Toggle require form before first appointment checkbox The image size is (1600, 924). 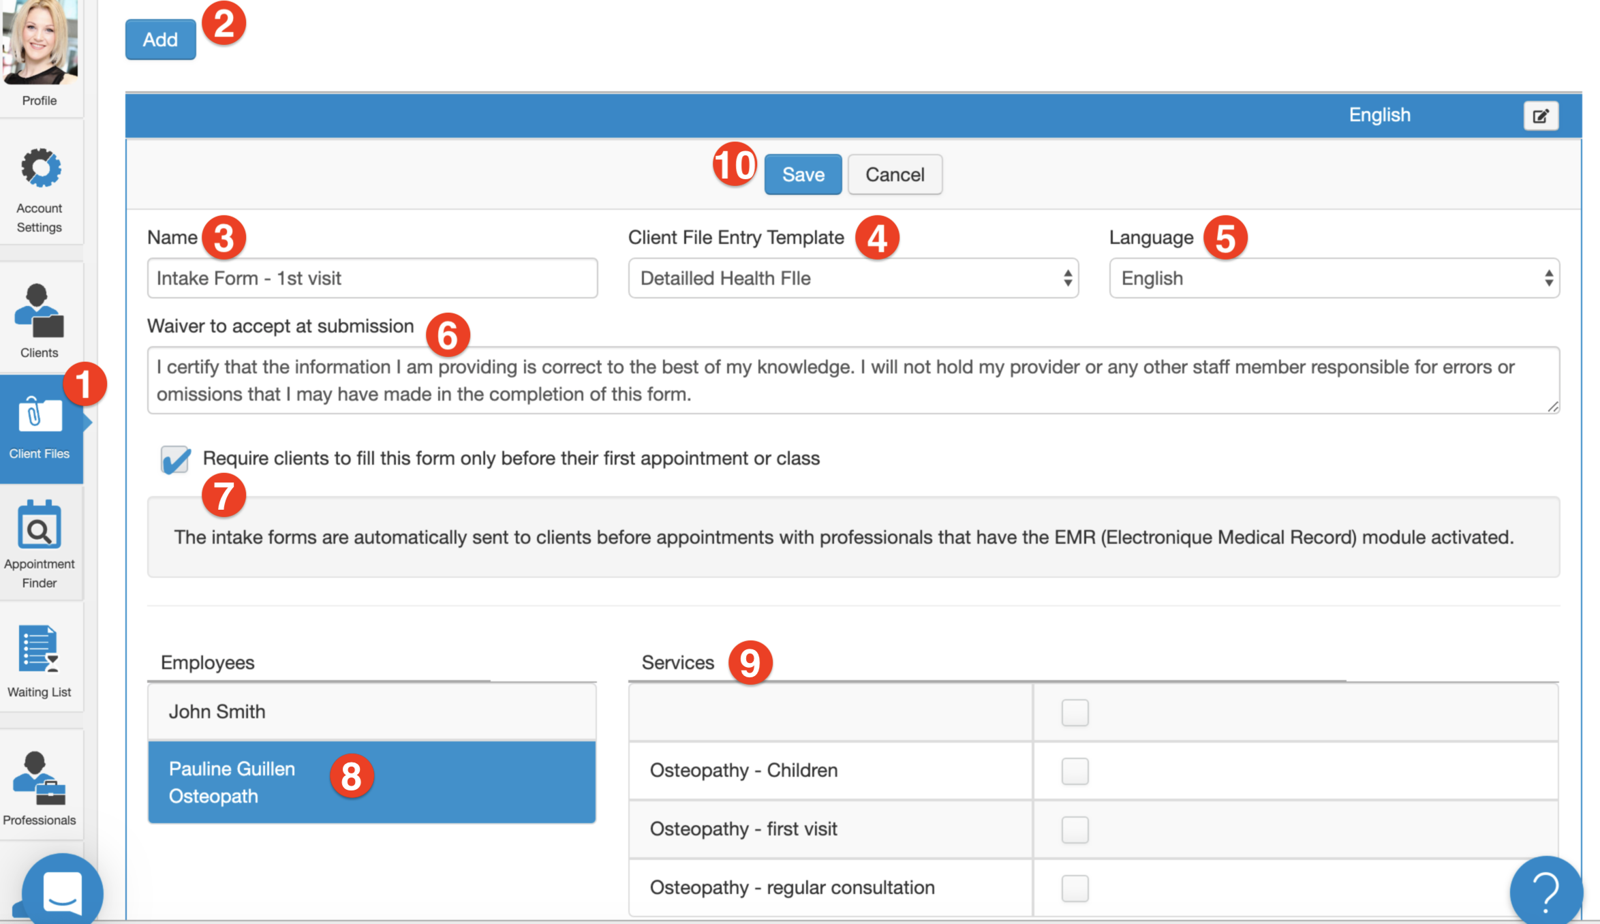point(175,459)
